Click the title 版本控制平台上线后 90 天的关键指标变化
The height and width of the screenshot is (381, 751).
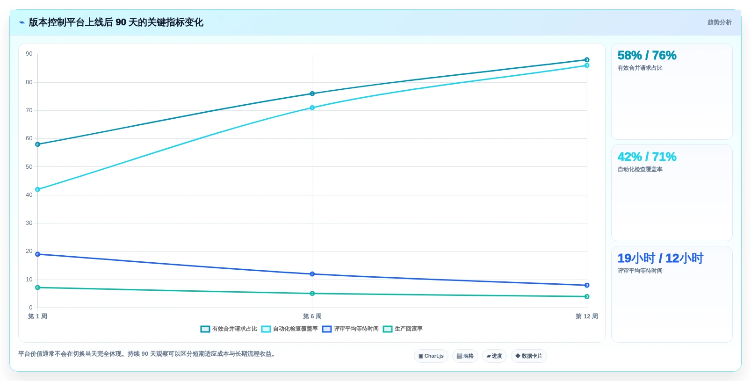click(x=116, y=22)
